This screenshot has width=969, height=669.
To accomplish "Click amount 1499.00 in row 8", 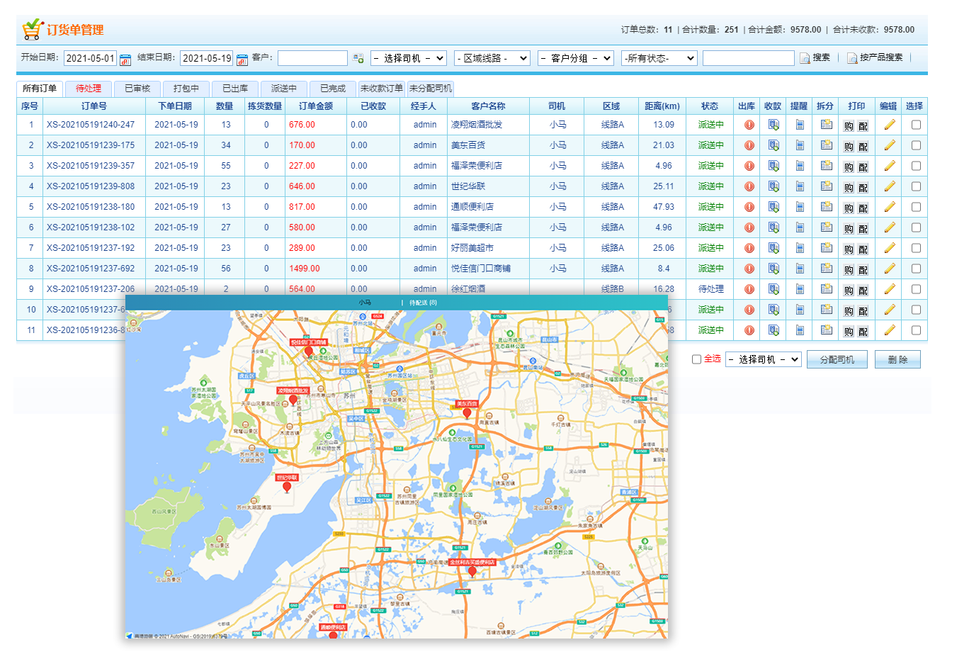I will click(x=305, y=269).
